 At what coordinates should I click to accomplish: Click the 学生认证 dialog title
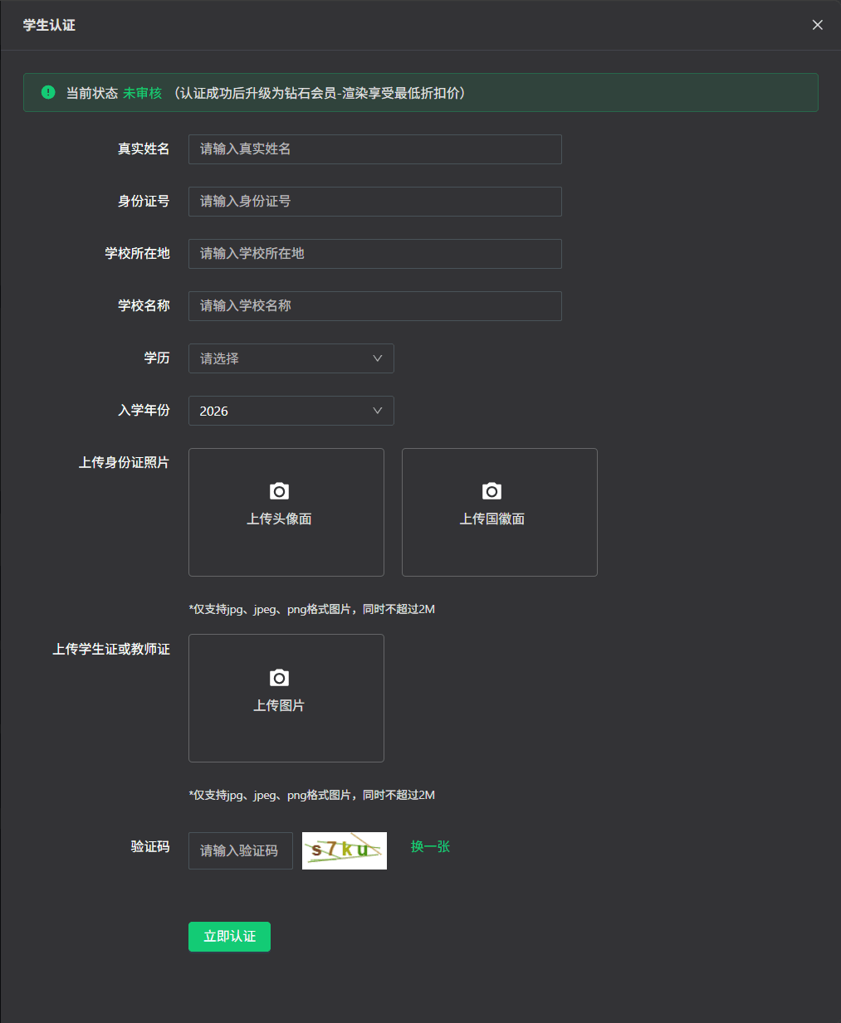49,25
